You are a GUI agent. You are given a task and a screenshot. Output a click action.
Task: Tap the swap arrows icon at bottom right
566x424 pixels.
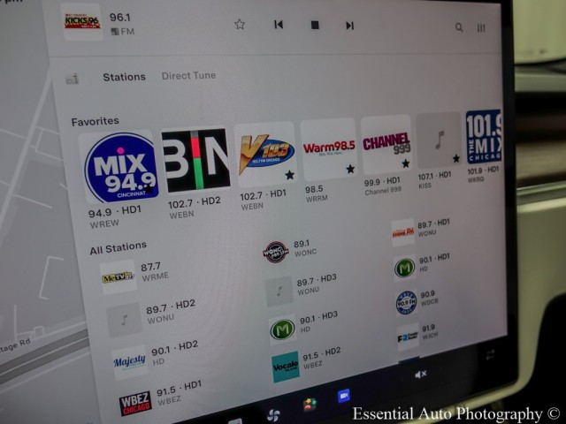pos(490,355)
